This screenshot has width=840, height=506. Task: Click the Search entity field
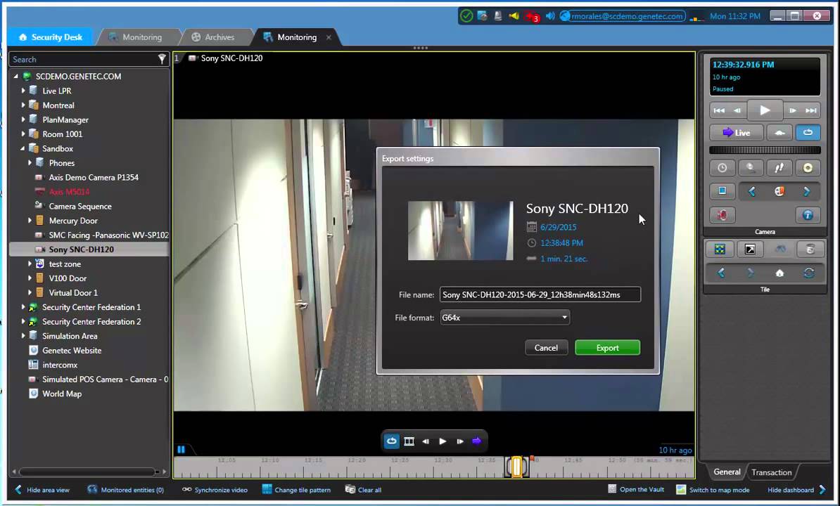pos(83,59)
